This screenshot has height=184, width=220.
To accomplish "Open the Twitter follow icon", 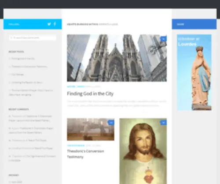I will point(49,24).
